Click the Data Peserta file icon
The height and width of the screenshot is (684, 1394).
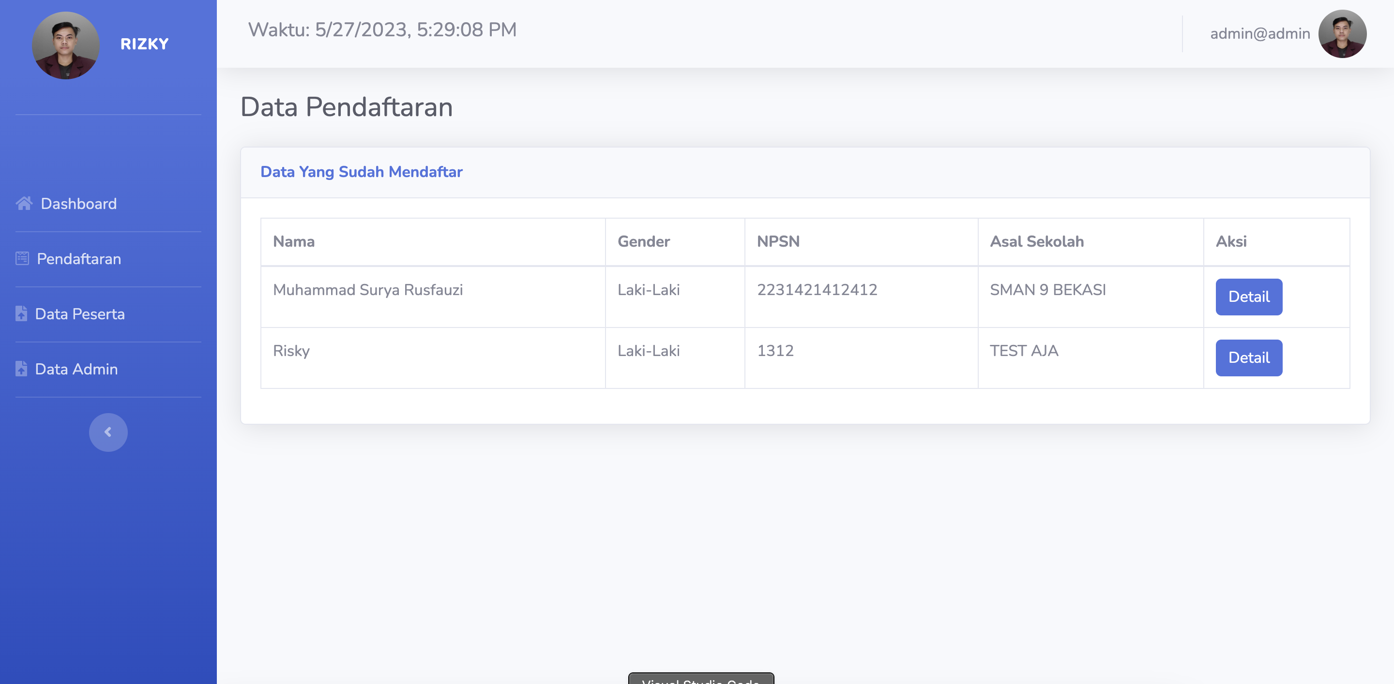(21, 313)
